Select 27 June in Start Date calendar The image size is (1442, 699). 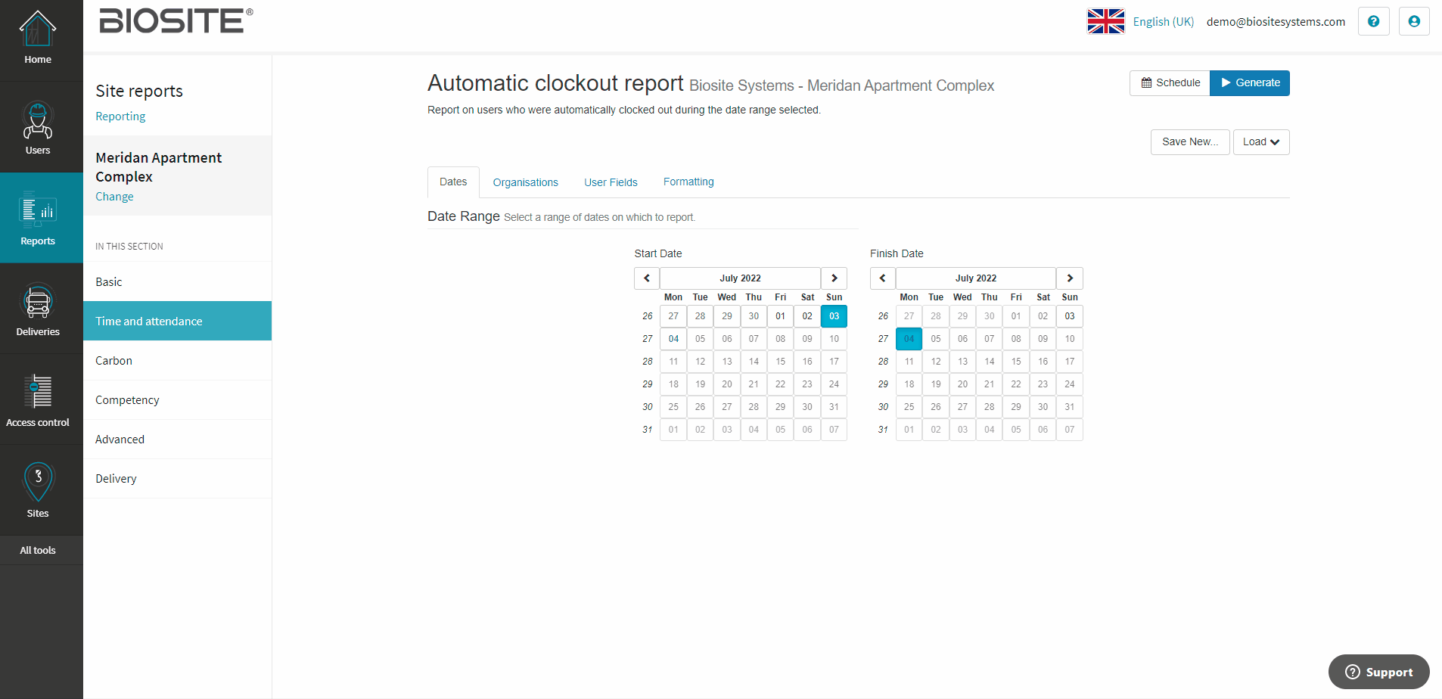673,316
